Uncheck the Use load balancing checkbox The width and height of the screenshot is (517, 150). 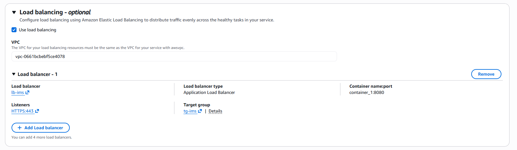pyautogui.click(x=14, y=30)
